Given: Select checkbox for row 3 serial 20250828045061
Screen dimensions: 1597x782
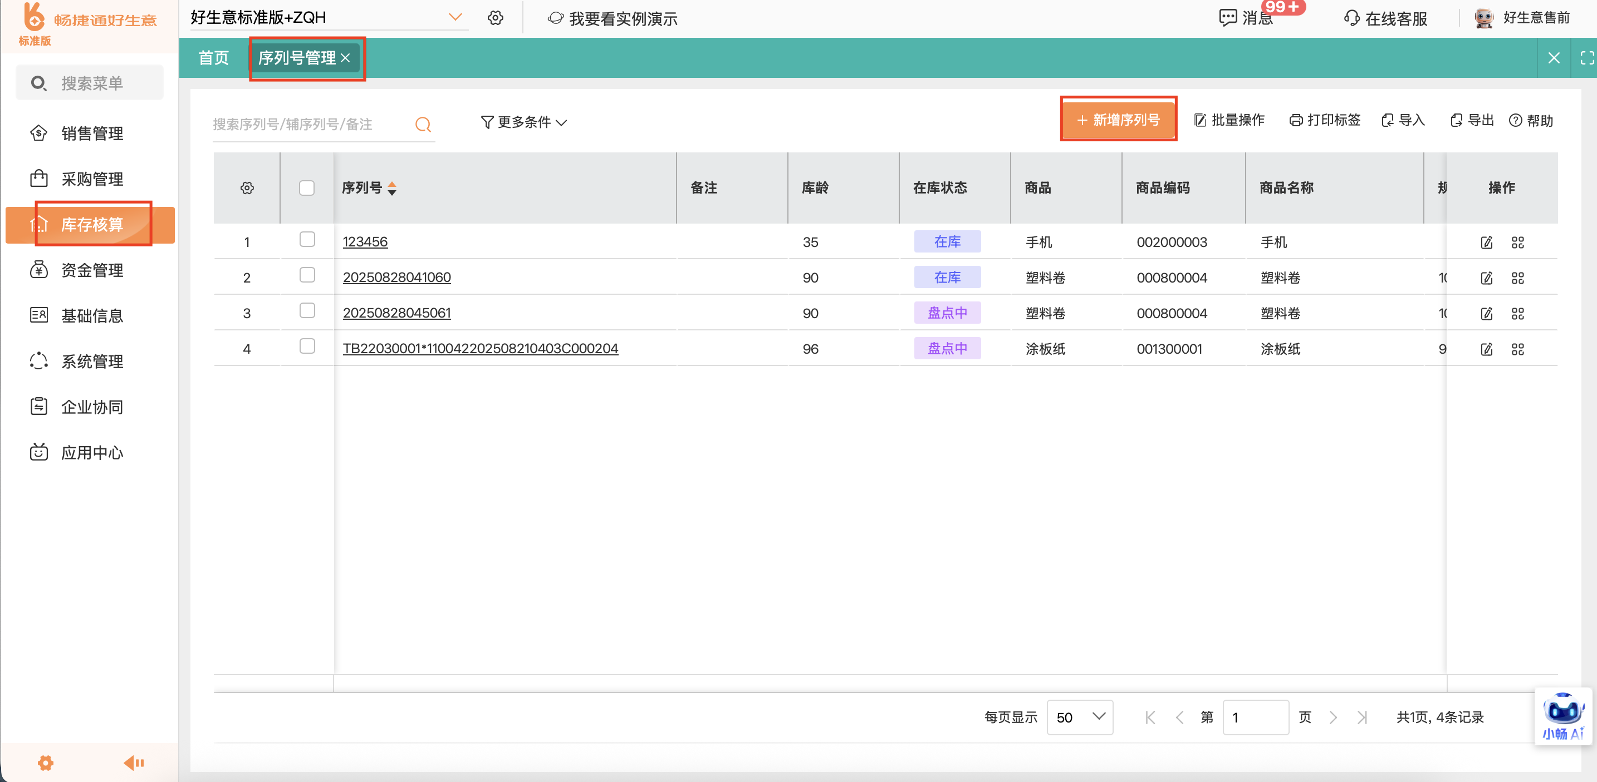Looking at the screenshot, I should pos(307,311).
